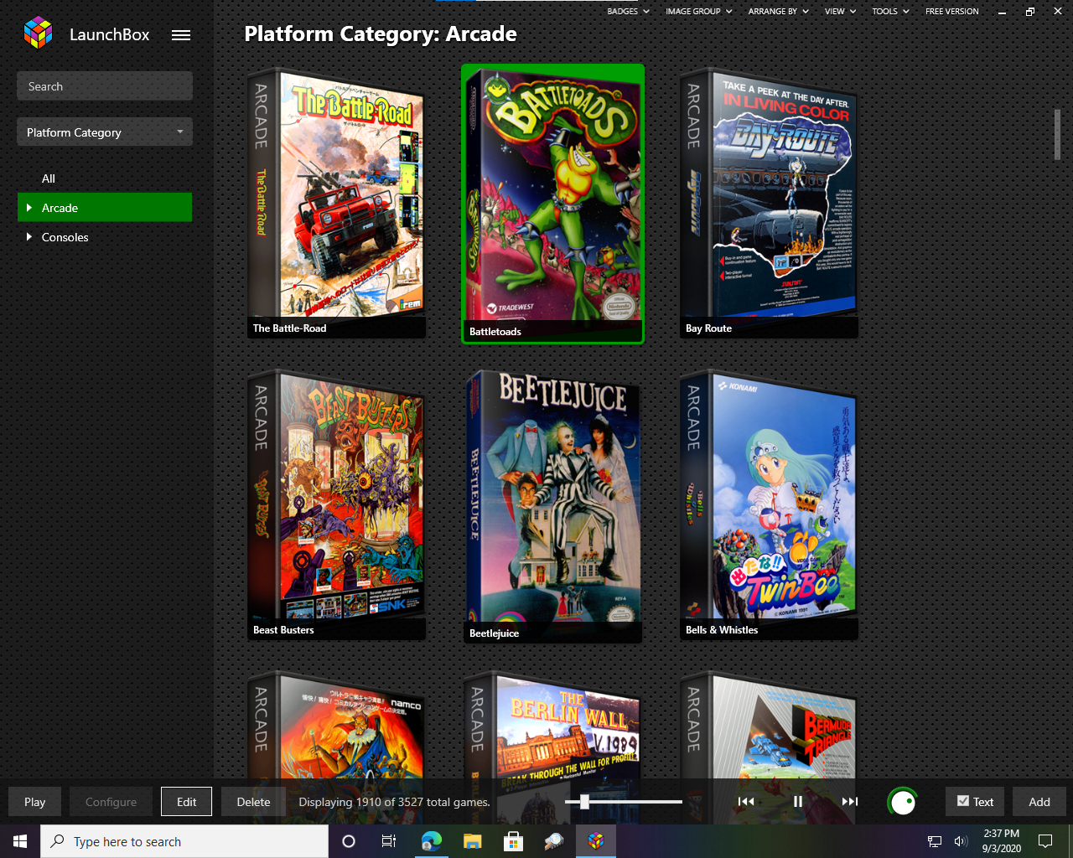Select the Bay Route game box

coord(769,202)
